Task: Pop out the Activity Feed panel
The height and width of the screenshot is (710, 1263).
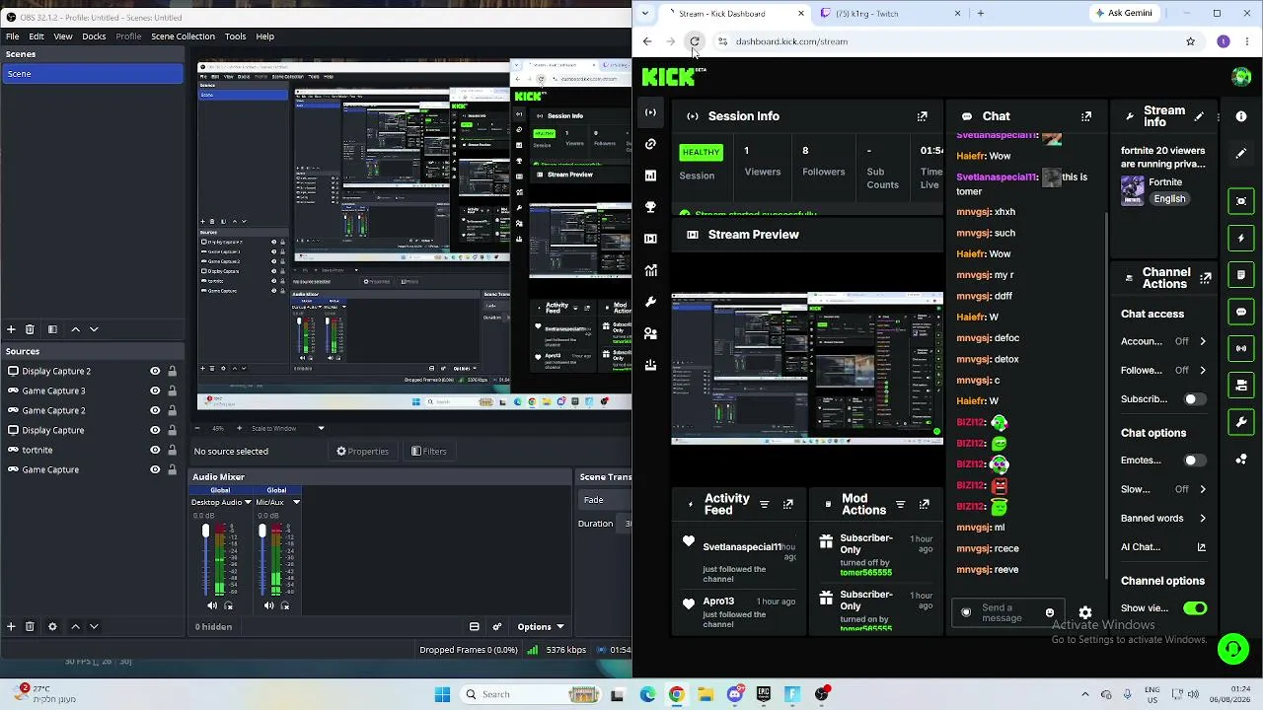Action: 787,505
